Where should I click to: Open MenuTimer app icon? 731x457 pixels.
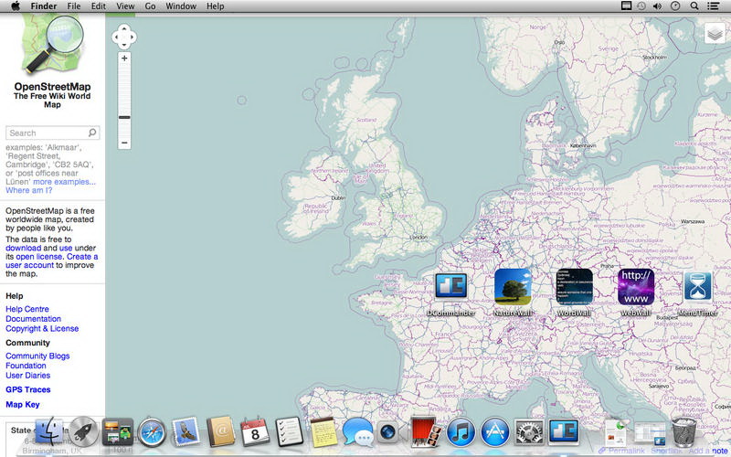click(698, 287)
